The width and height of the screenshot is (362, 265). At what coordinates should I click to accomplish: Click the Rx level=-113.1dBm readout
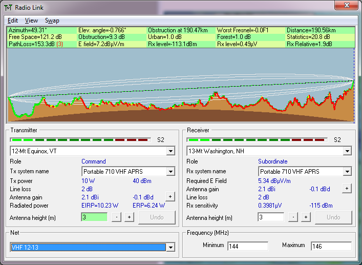tap(172, 44)
